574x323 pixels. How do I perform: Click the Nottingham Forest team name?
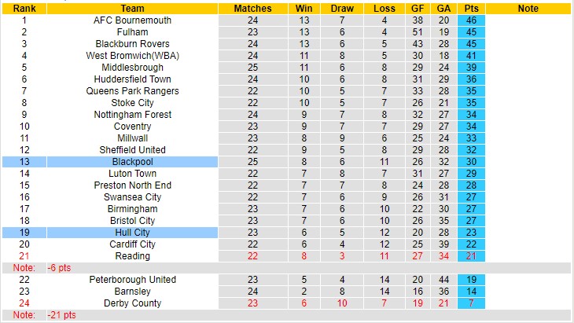click(x=132, y=115)
